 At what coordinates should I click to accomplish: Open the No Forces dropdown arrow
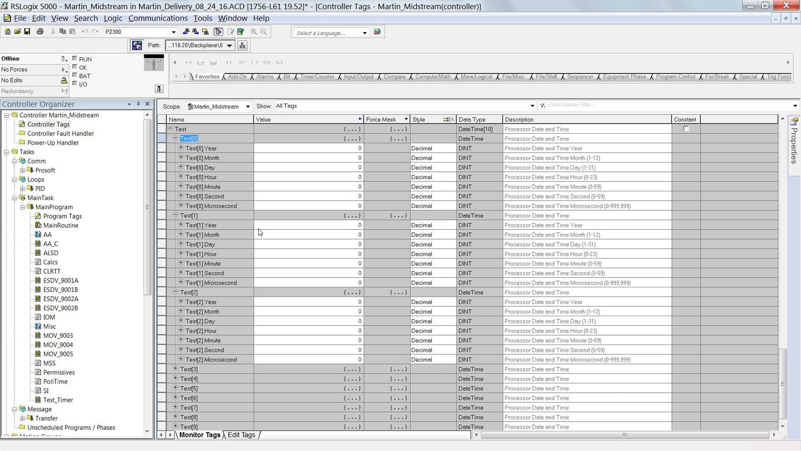(64, 70)
